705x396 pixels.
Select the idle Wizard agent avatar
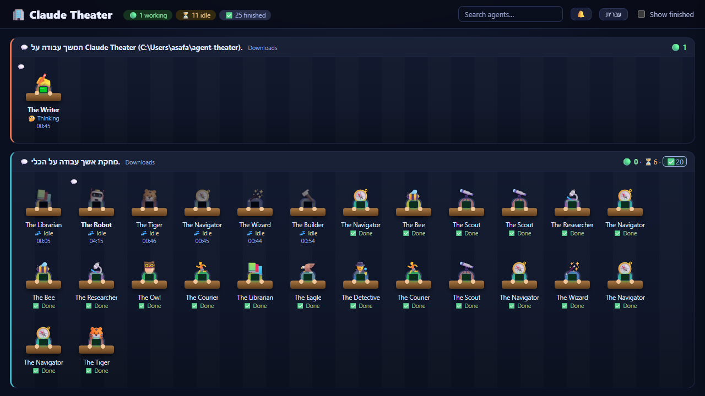[255, 203]
